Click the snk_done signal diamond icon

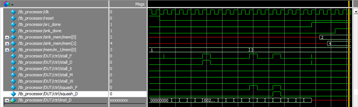[x=13, y=31]
